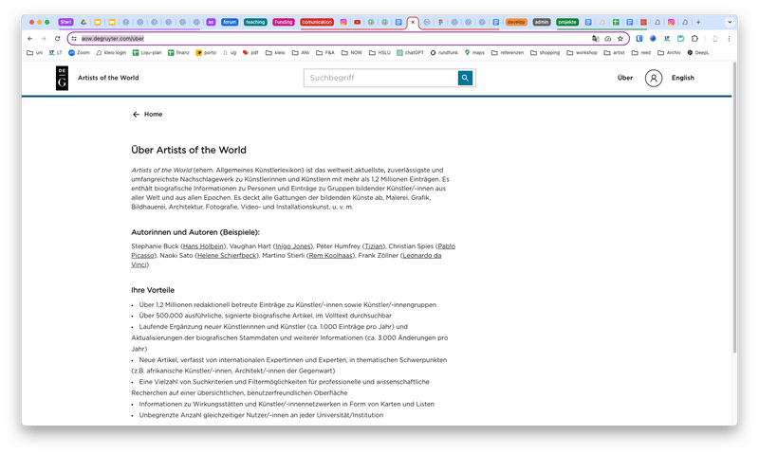Open a new tab with plus button
Screen dimensions: 759x454
click(x=698, y=22)
